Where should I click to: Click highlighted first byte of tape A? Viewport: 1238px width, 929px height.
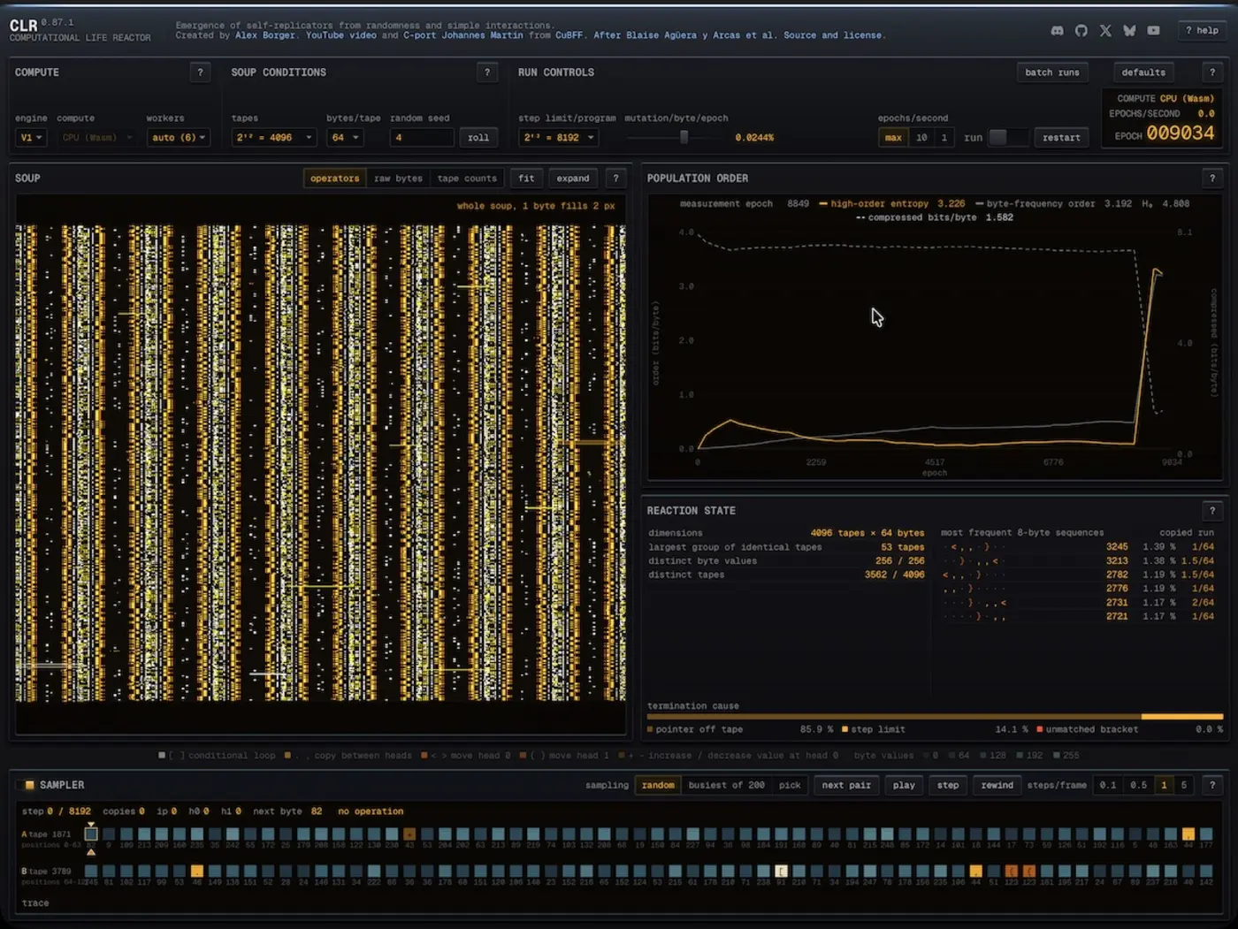point(91,834)
